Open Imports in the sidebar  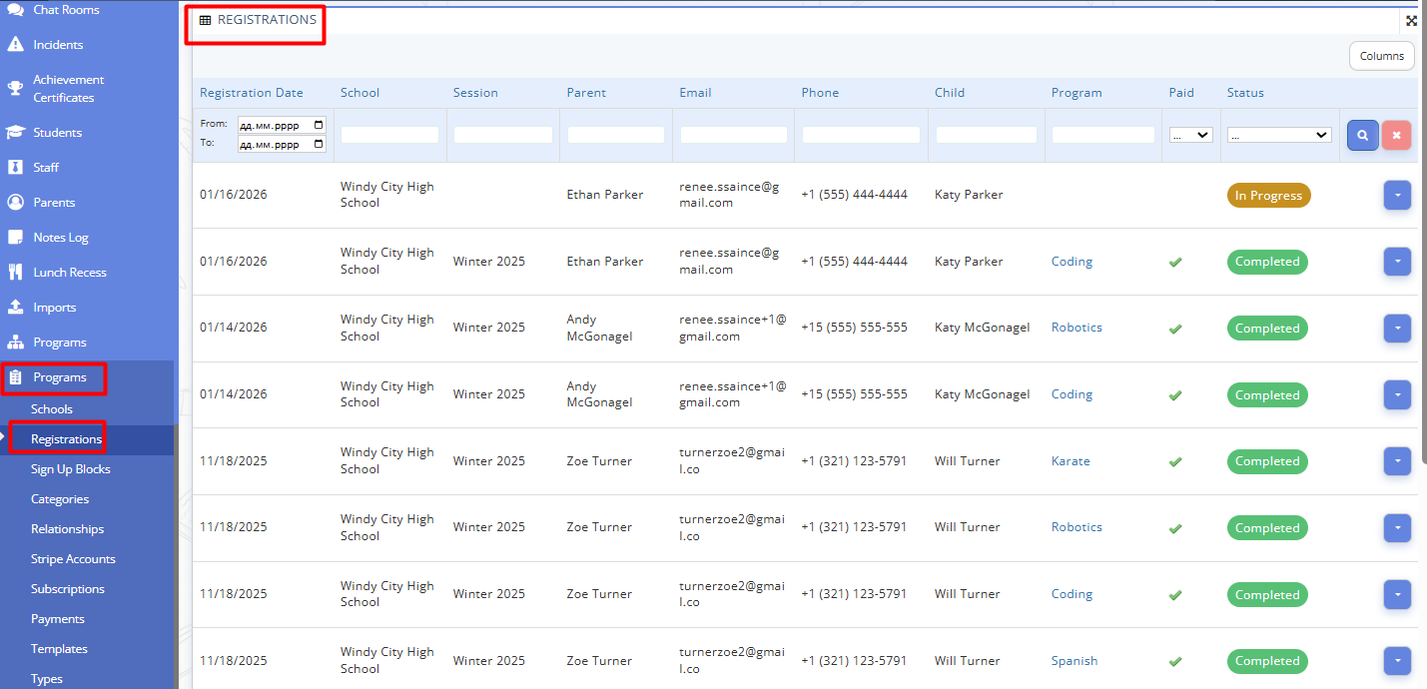54,308
